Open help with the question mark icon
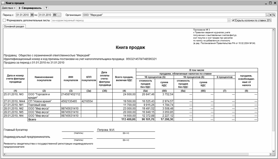The height and width of the screenshot is (159, 278). [46, 8]
